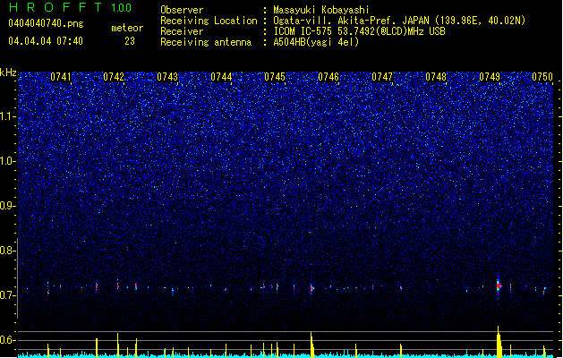Click the 0750 time marker

point(542,77)
